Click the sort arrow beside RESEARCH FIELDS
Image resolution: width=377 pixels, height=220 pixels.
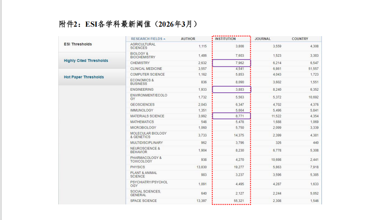(164, 39)
